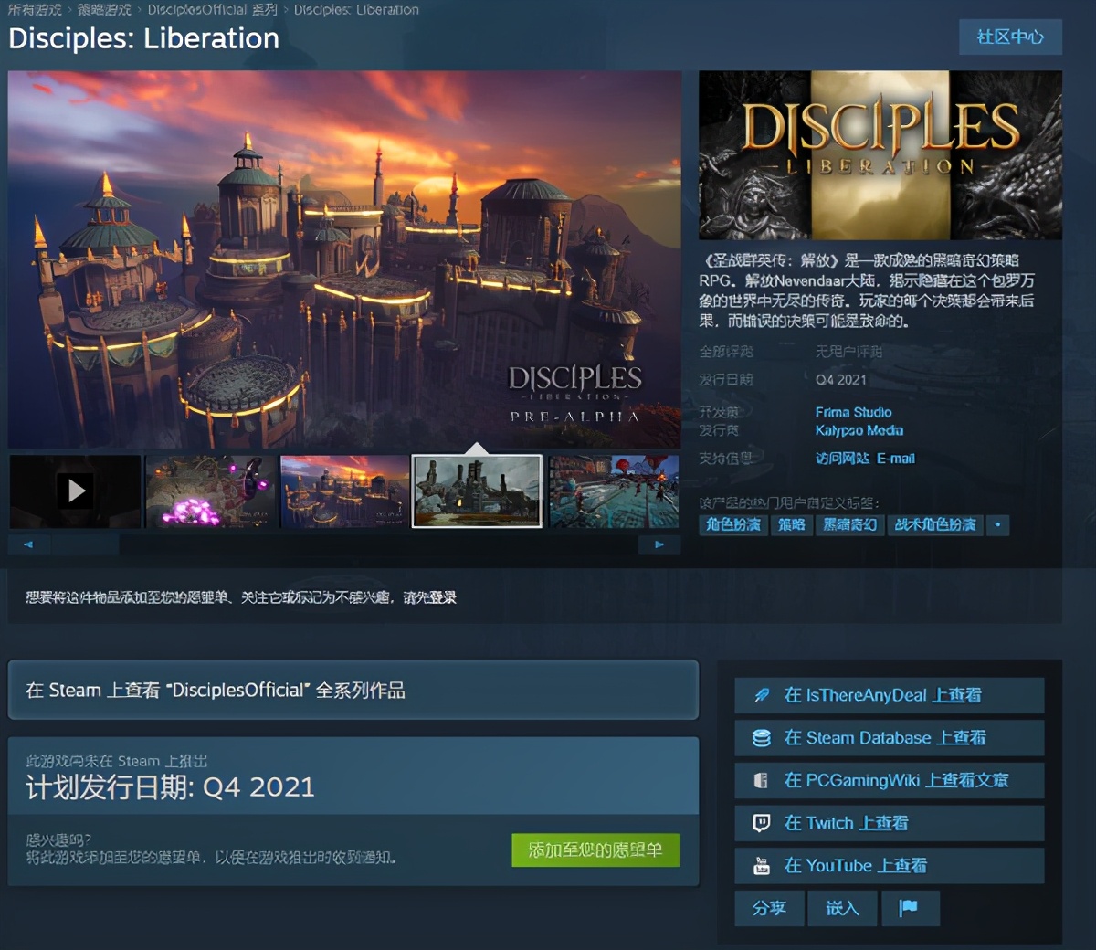Click 添加至您的愿望单 wishlist button
The height and width of the screenshot is (950, 1096).
tap(595, 850)
